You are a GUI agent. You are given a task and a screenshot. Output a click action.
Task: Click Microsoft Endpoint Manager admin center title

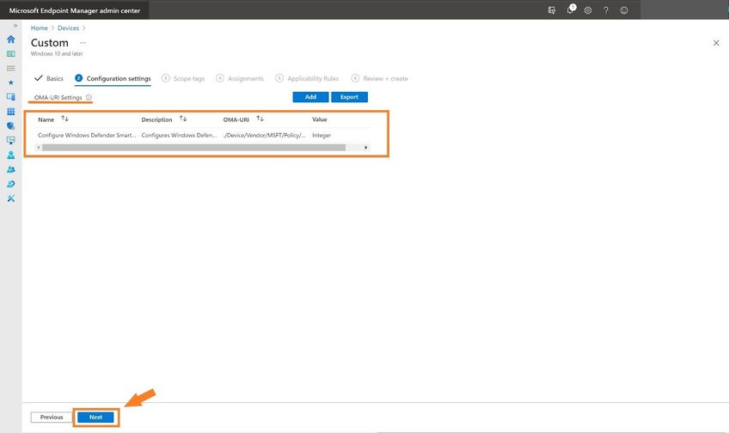(x=75, y=10)
